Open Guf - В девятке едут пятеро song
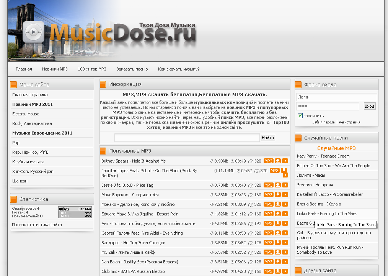The image size is (388, 276). click(x=334, y=235)
